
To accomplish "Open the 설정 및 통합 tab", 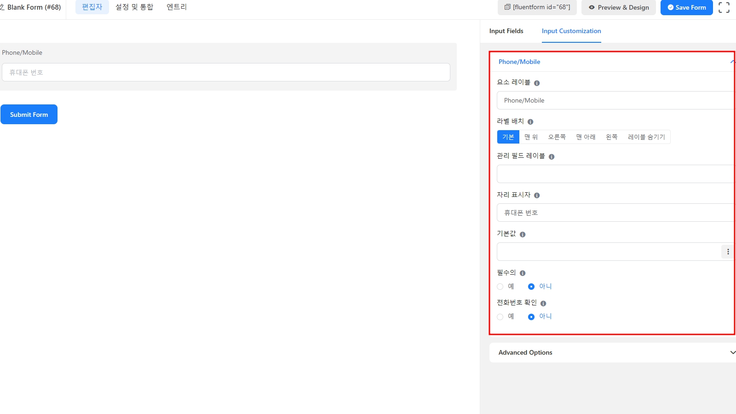I will 134,7.
